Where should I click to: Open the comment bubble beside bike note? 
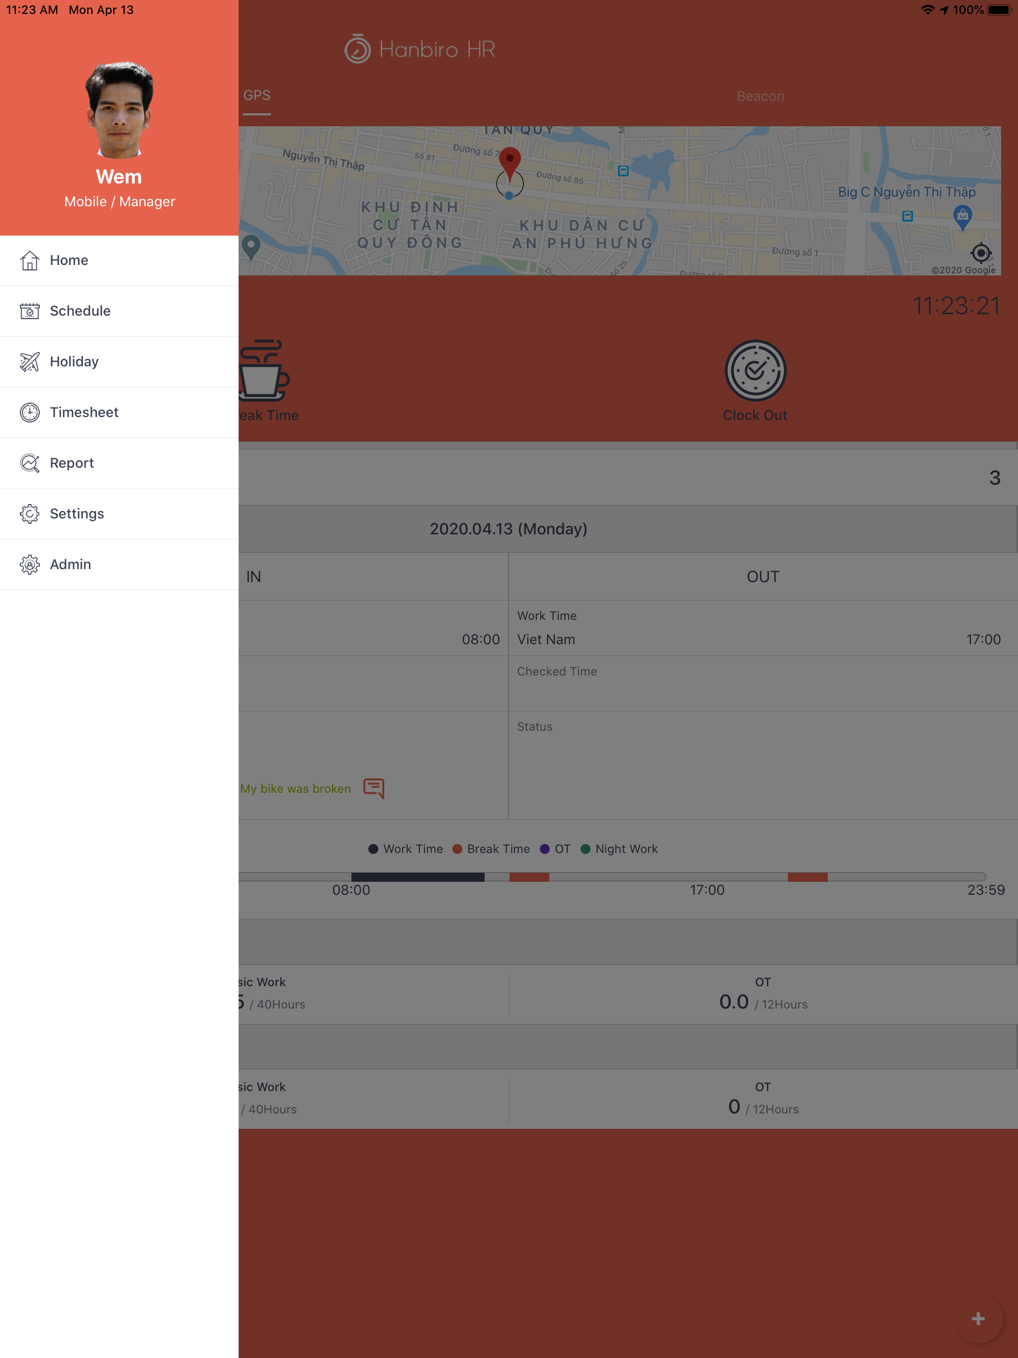tap(374, 788)
